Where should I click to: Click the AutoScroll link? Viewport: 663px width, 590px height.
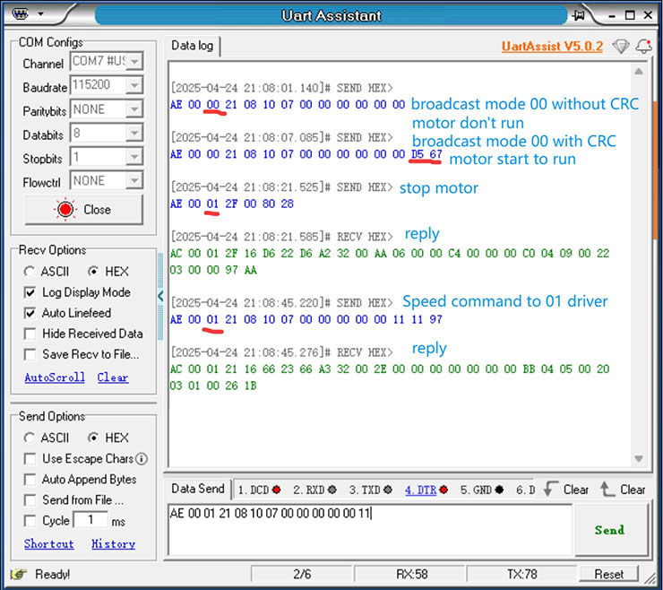coord(55,377)
